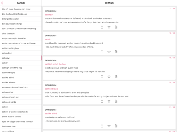This screenshot has height=132, width=177.
Task: Star the 'eat like a bird' idiom
Action: click(x=109, y=126)
